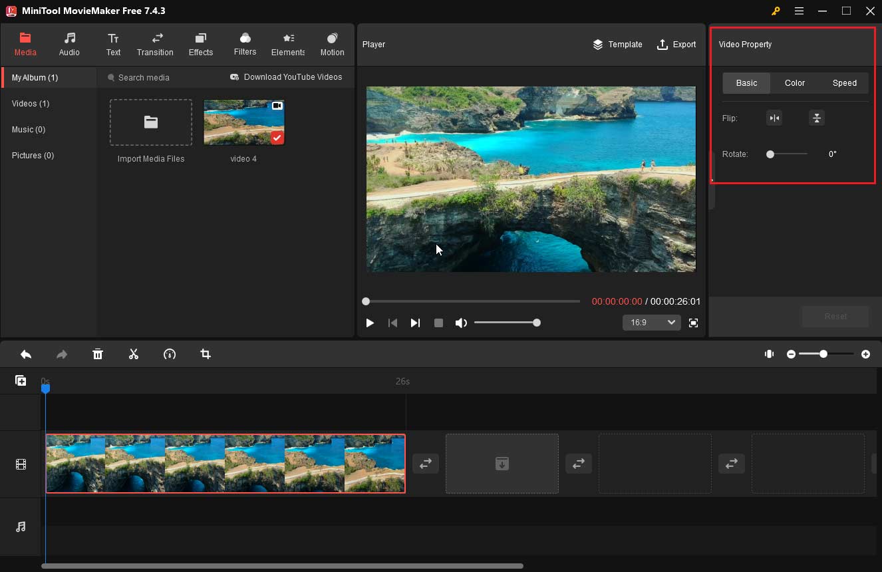Click the player progress bar handle
The height and width of the screenshot is (572, 882).
(366, 301)
